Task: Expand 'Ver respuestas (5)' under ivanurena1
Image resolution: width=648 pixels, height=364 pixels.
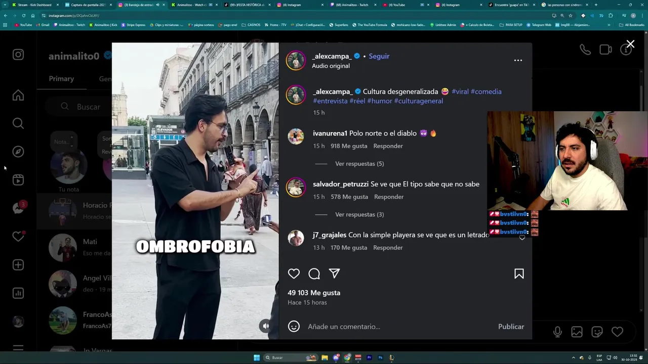Action: (359, 164)
